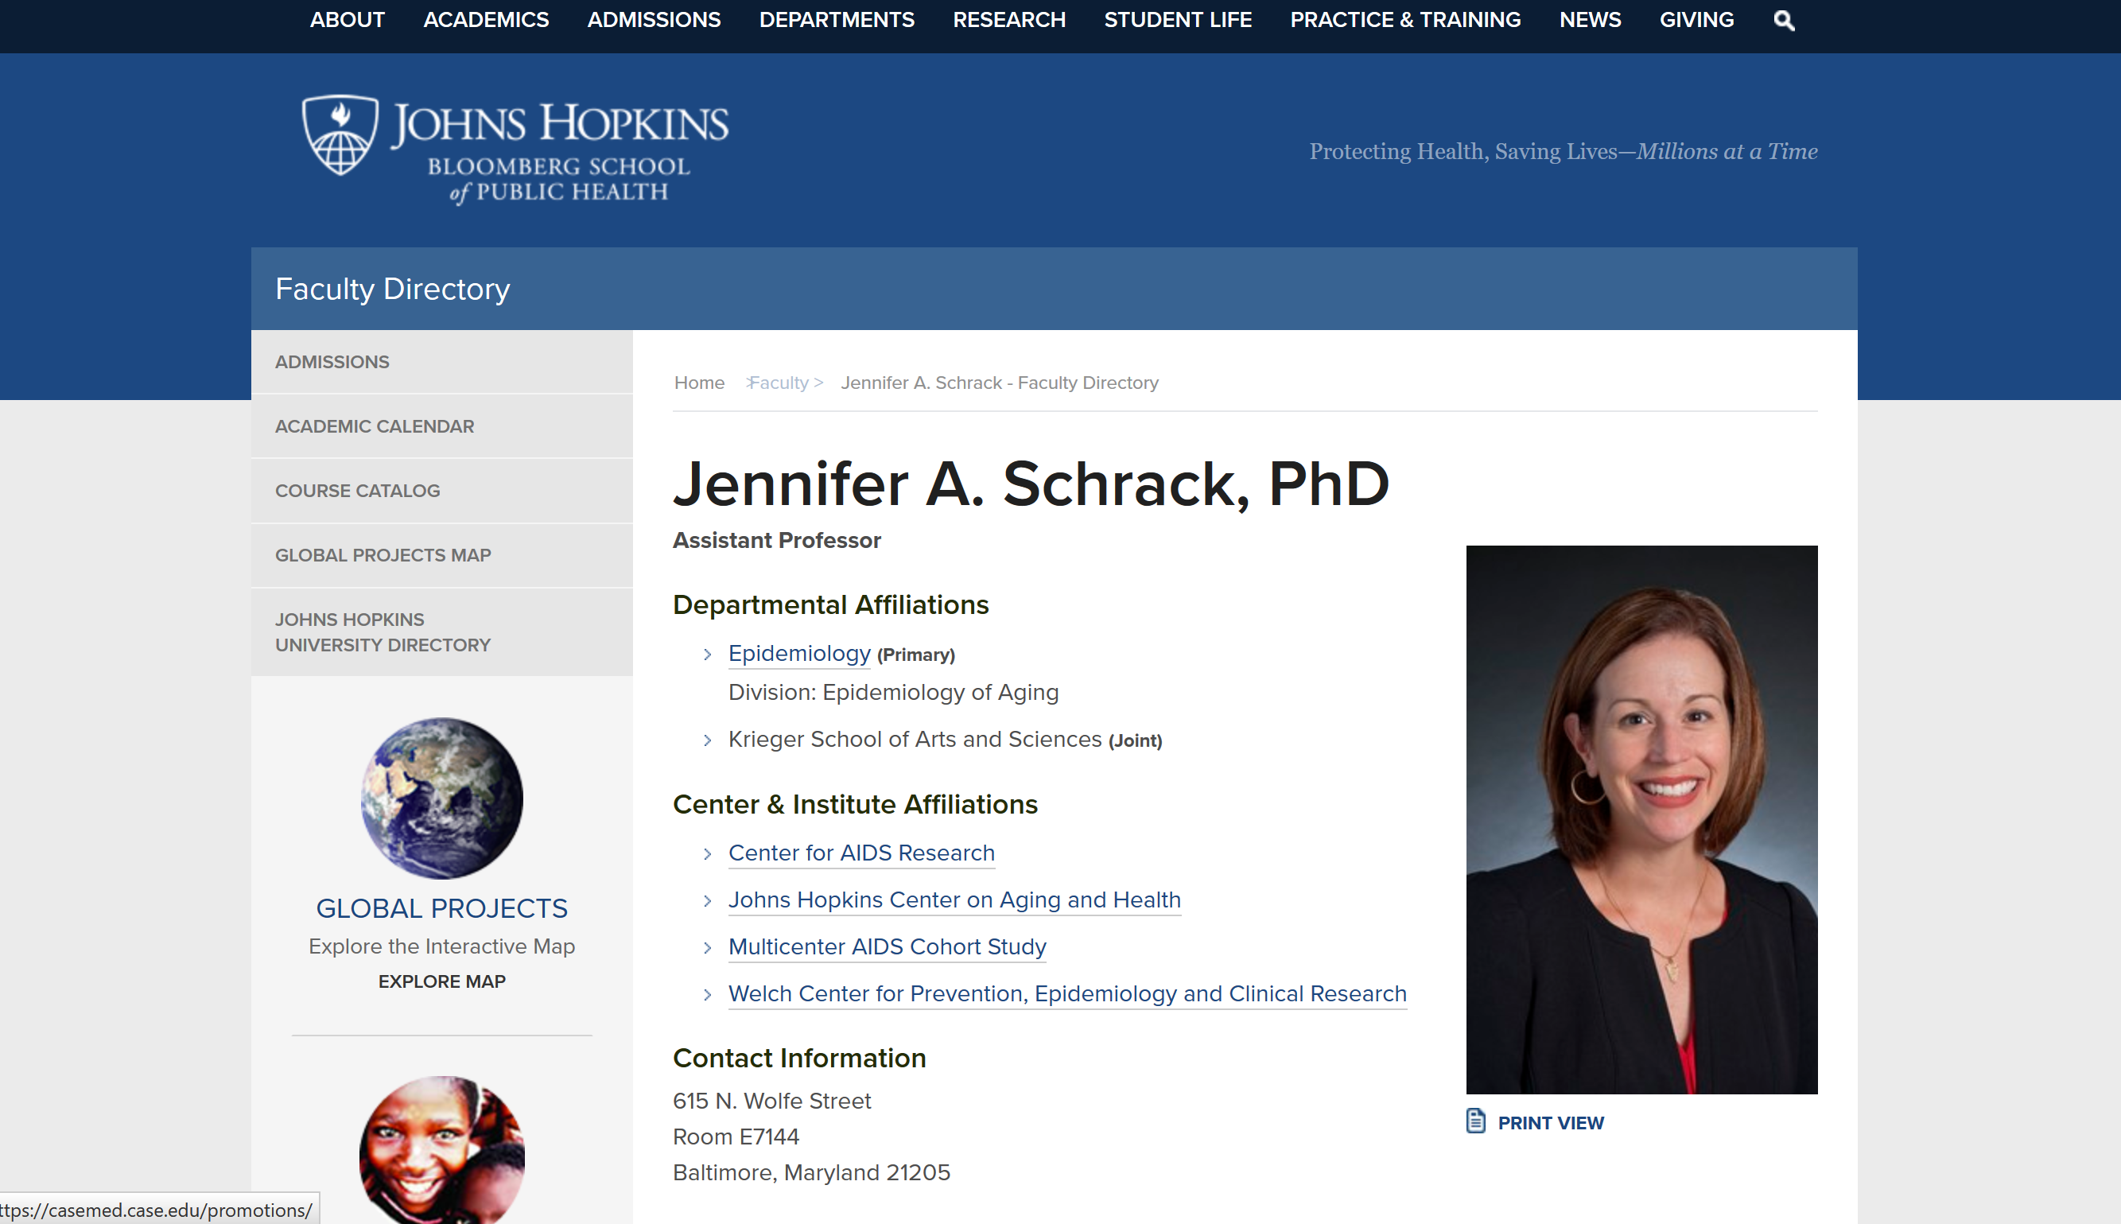
Task: Click the 'Assistant Professor' title text
Action: tap(776, 540)
